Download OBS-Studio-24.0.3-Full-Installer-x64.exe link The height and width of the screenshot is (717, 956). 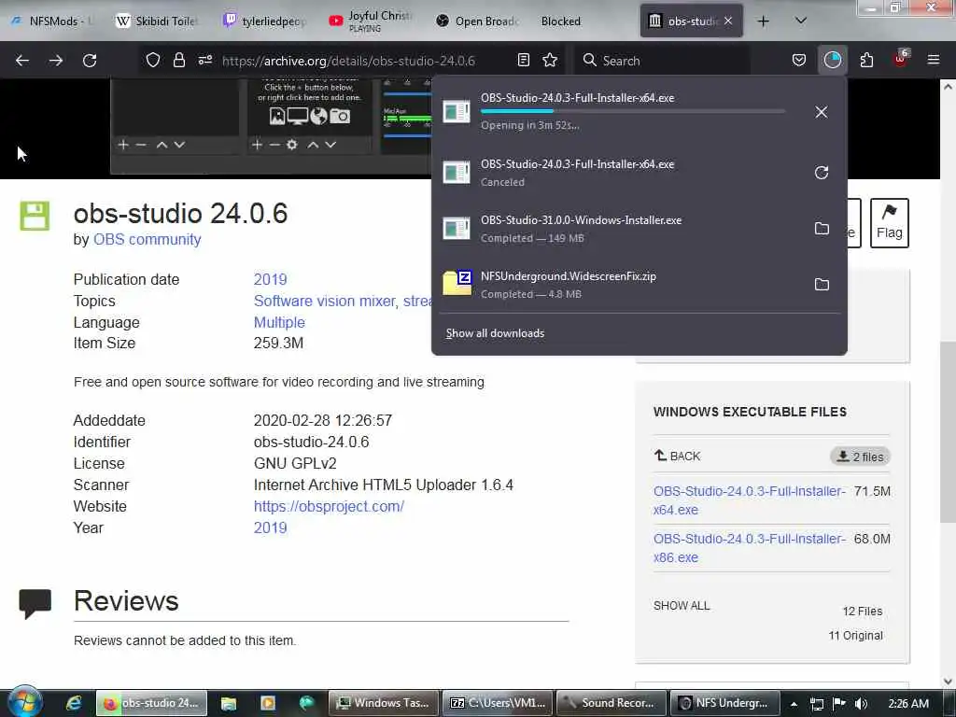click(750, 500)
